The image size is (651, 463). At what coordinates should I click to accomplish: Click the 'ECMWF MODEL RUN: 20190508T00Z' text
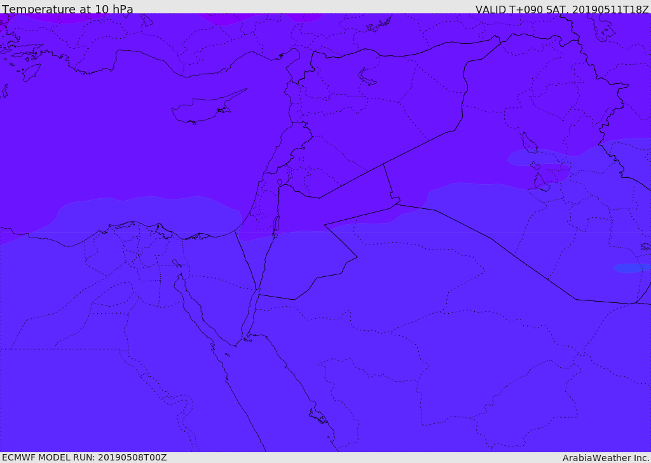pyautogui.click(x=85, y=457)
